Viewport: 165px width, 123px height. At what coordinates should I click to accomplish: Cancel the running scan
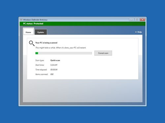[x=103, y=53]
